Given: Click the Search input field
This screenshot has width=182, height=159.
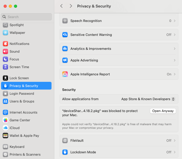Looking at the screenshot, I should tap(26, 17).
